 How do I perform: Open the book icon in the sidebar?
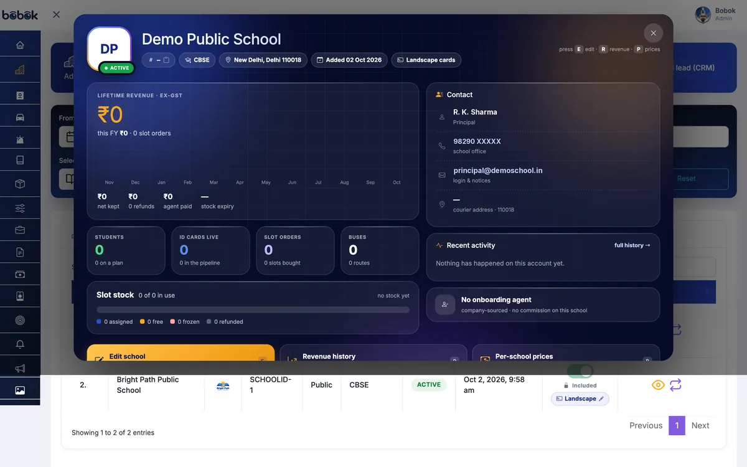[x=20, y=161]
